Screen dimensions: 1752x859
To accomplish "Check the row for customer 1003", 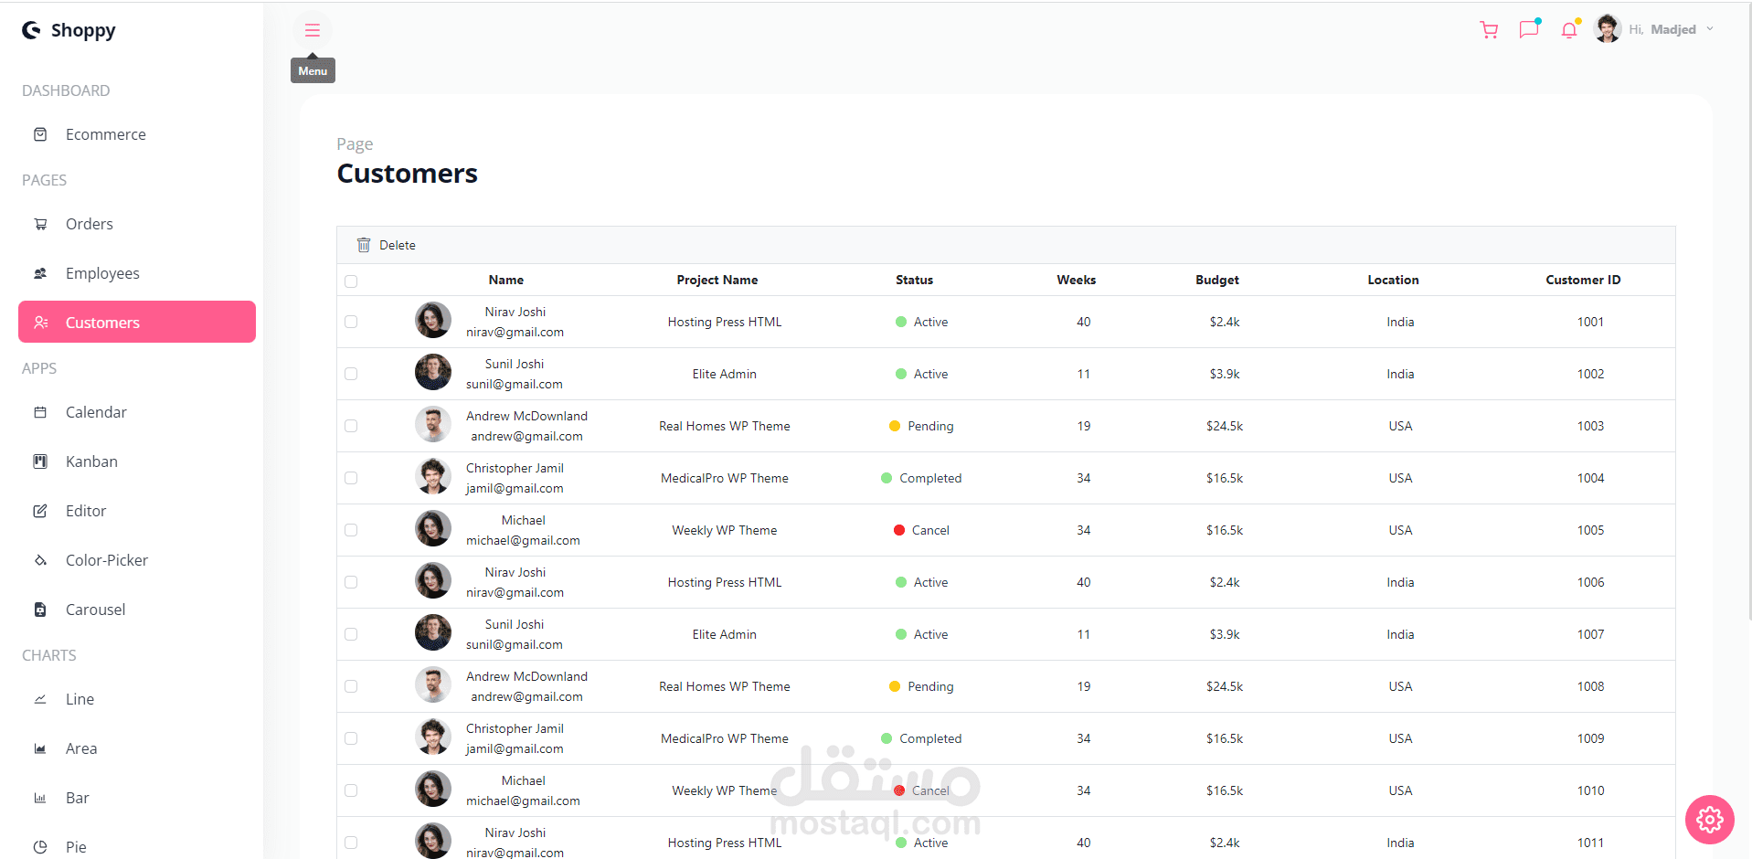I will (x=351, y=426).
